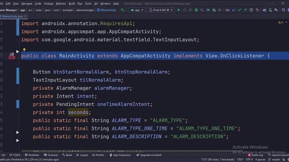
Task: Open the Window menu
Action: pos(105,4)
